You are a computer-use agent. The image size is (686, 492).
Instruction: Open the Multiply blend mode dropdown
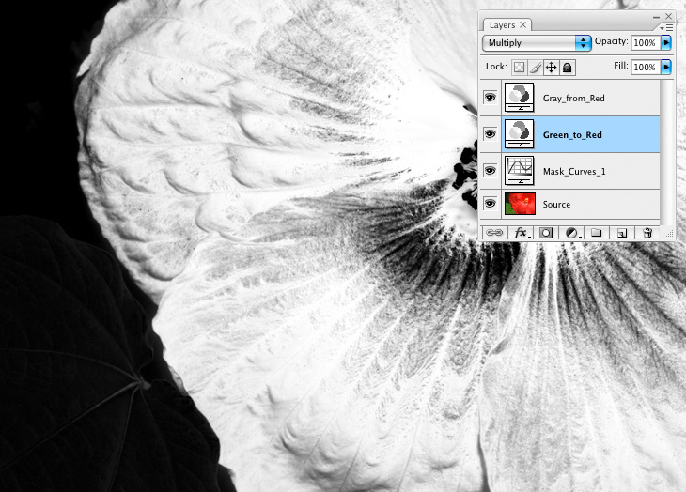537,43
